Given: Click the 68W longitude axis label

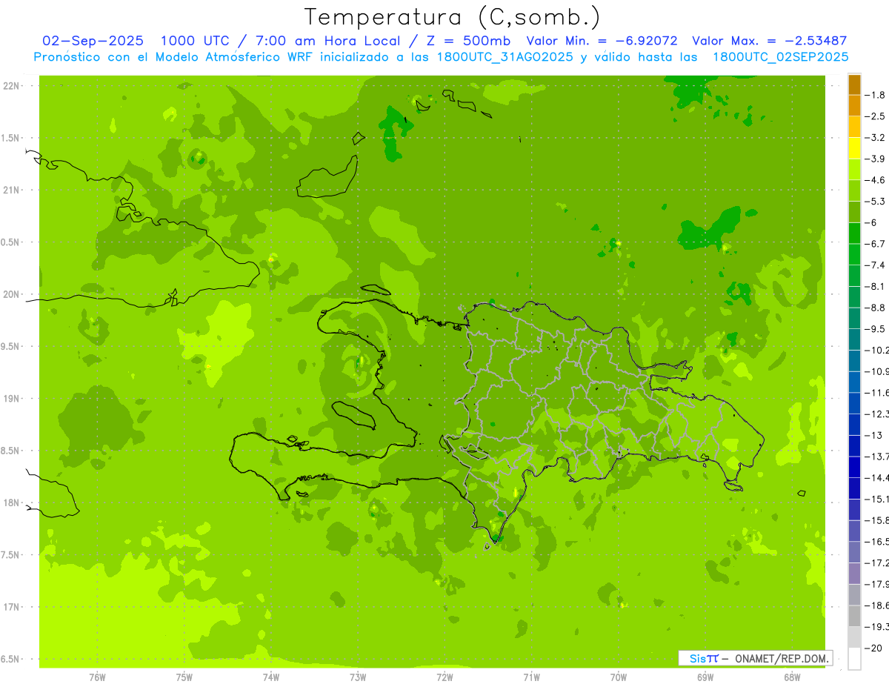Looking at the screenshot, I should point(792,677).
